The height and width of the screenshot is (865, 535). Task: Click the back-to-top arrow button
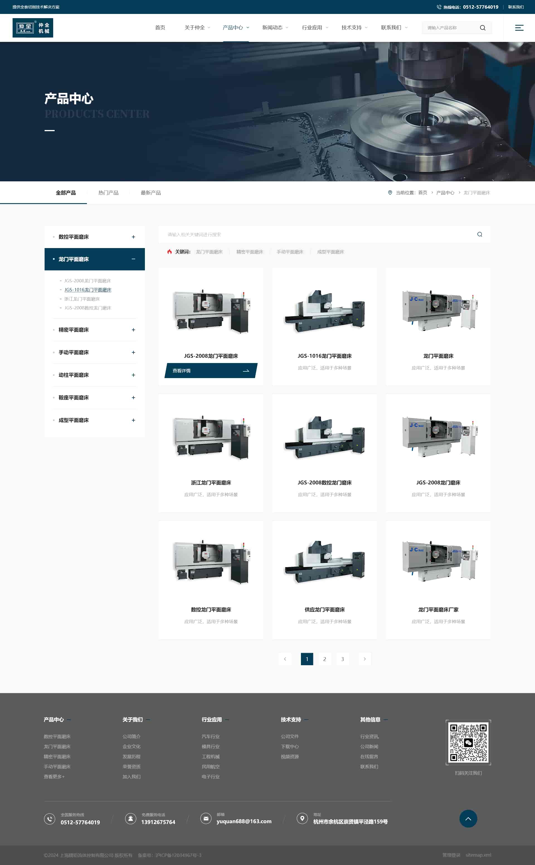tap(468, 819)
